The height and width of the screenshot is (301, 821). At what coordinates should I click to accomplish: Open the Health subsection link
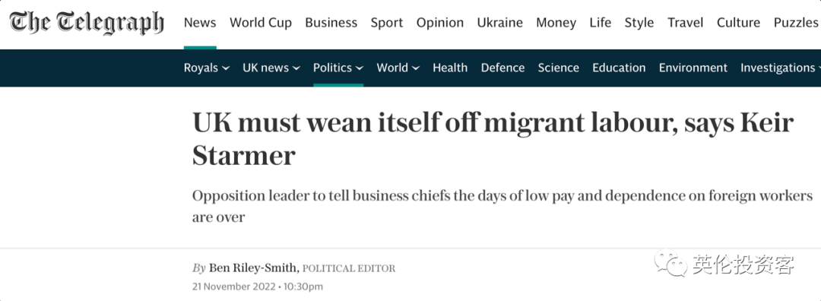pos(450,68)
